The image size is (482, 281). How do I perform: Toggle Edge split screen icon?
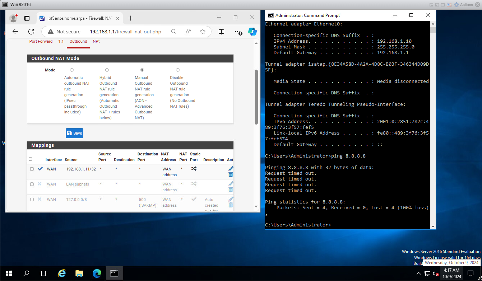221,32
